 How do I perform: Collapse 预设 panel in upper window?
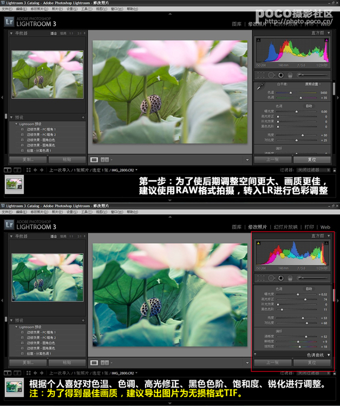tap(11, 117)
